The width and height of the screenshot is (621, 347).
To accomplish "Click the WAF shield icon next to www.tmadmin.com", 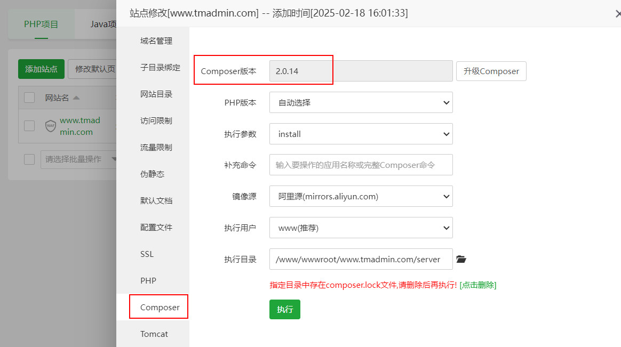I will [51, 126].
